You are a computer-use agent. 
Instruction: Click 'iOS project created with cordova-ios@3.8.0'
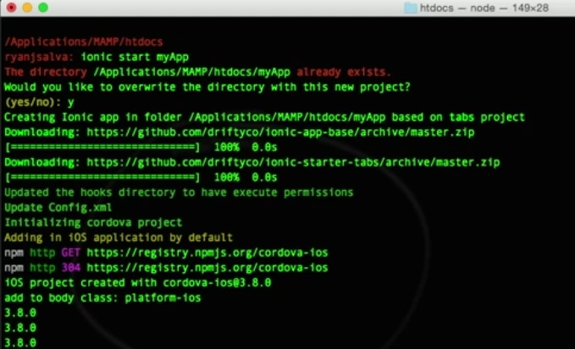[x=137, y=283]
